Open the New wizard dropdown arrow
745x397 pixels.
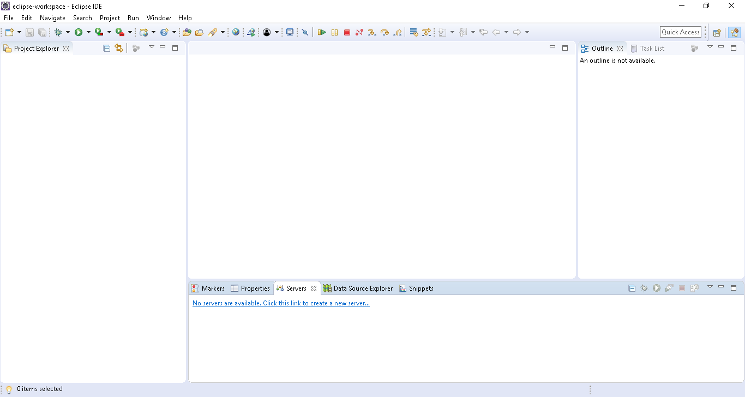point(19,32)
